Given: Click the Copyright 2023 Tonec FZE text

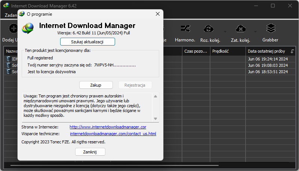Looking at the screenshot, I should click(63, 142).
